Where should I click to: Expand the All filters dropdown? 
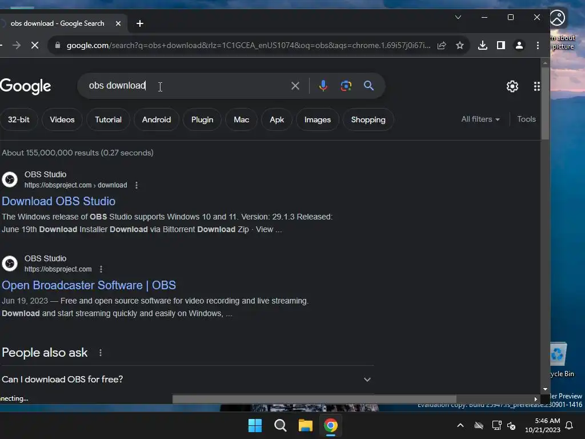pos(480,119)
